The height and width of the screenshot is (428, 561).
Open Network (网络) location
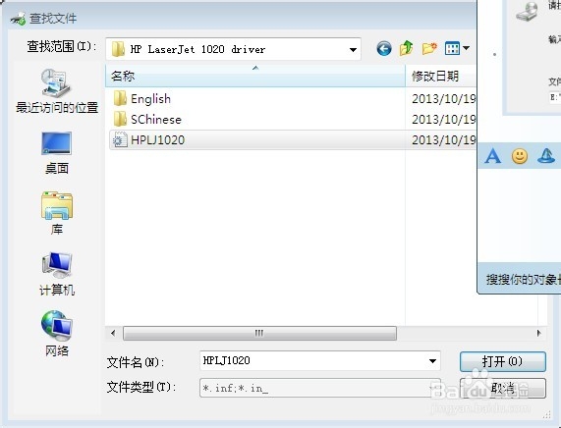[x=57, y=334]
